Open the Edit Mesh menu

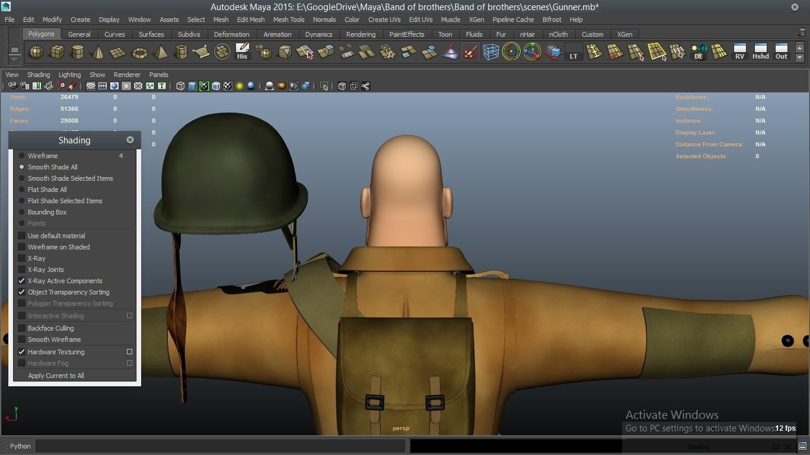251,20
